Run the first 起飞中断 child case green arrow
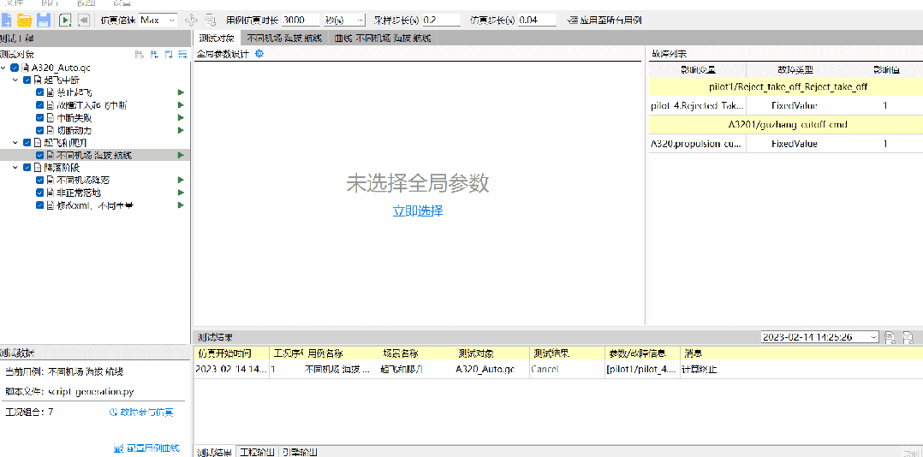 (x=182, y=92)
